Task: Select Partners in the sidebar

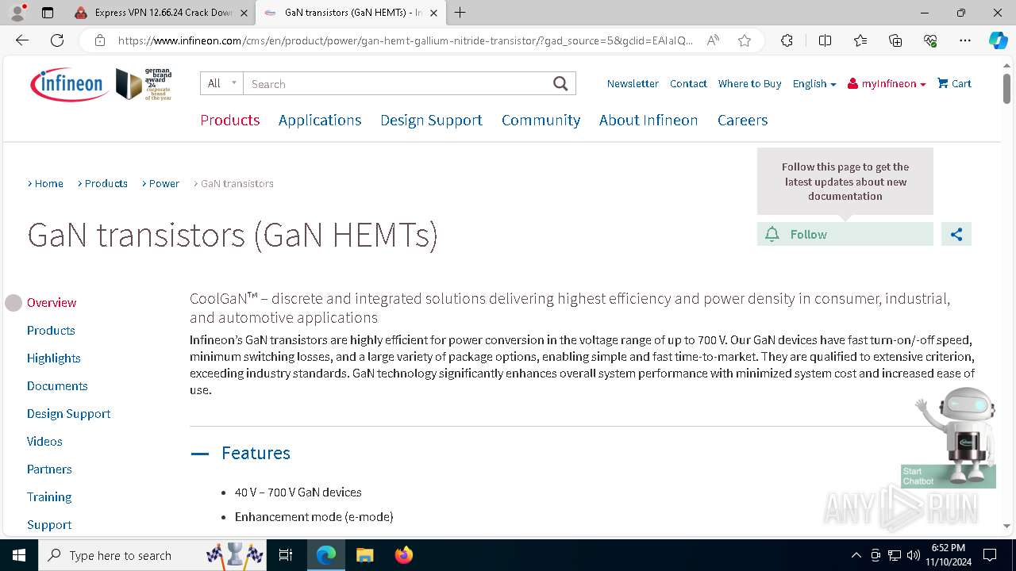Action: tap(49, 469)
